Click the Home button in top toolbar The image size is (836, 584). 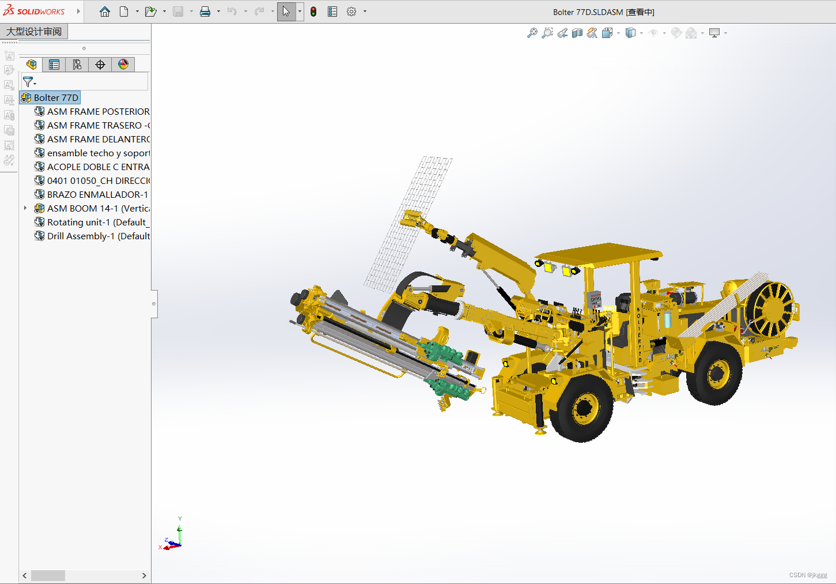click(x=105, y=11)
